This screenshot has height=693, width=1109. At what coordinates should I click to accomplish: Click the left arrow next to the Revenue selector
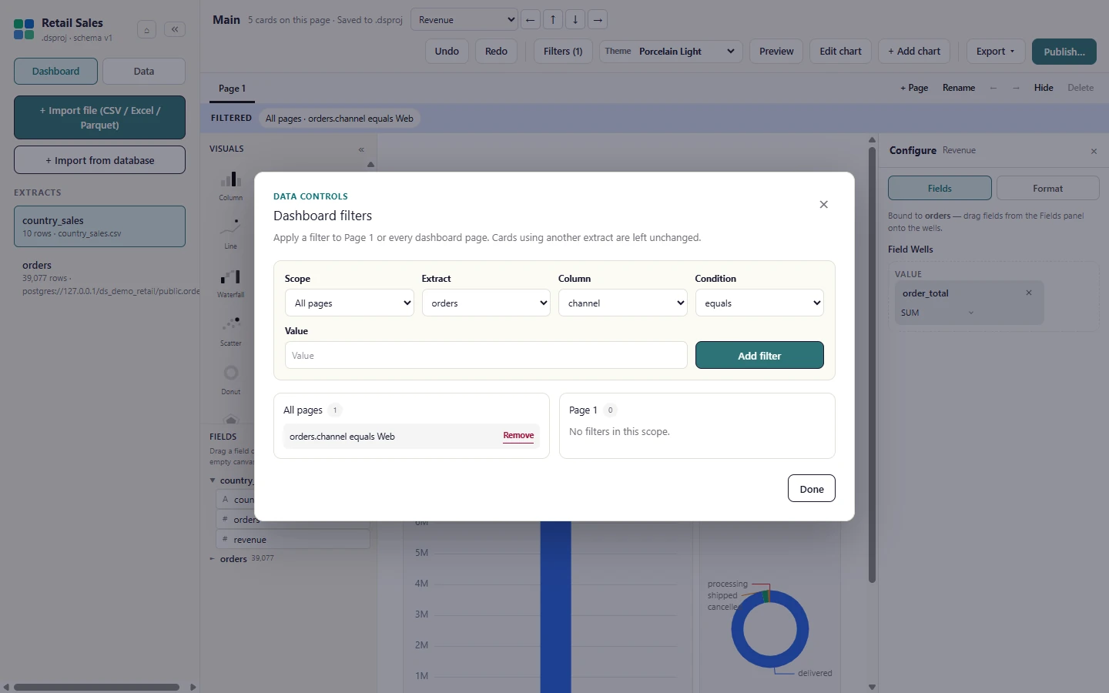pos(531,20)
